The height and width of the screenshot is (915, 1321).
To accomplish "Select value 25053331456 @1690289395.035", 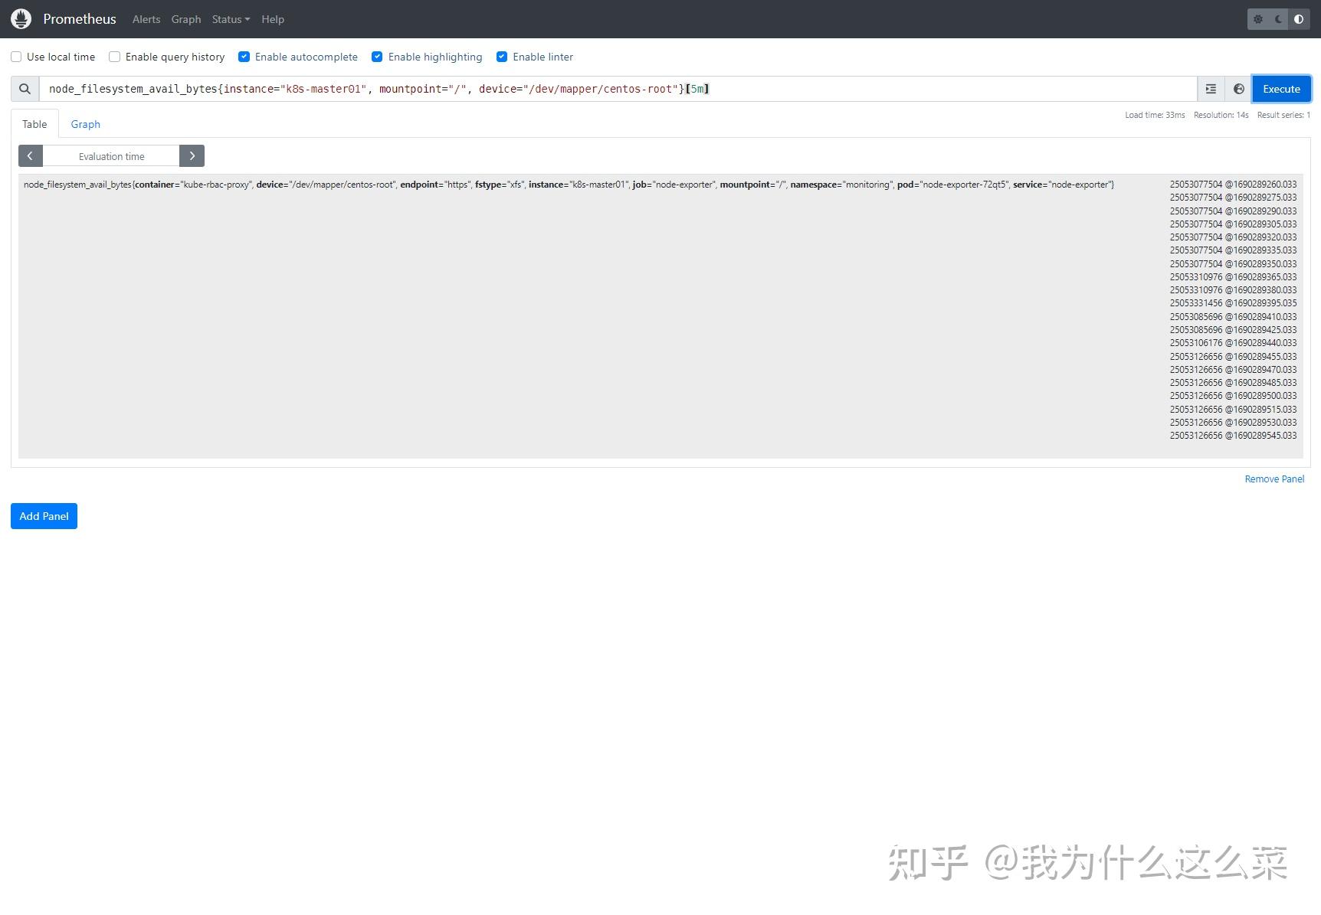I will pyautogui.click(x=1233, y=303).
